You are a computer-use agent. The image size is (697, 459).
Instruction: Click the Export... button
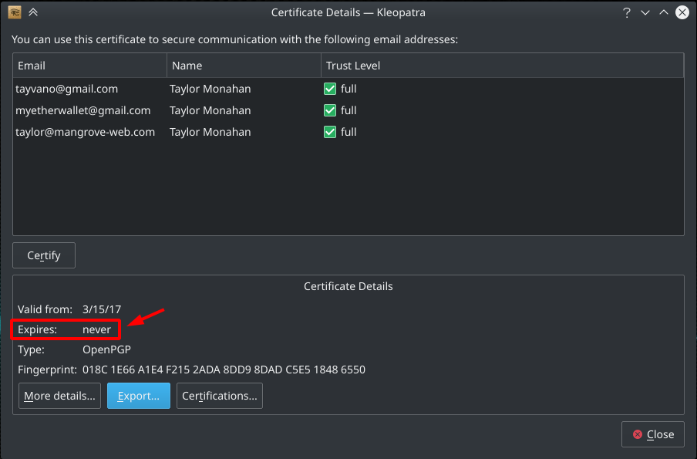coord(139,396)
